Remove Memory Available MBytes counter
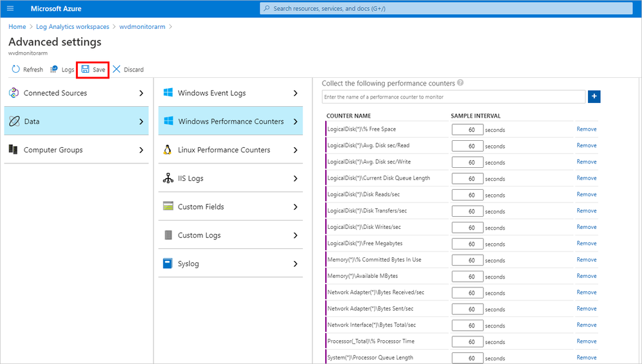This screenshot has width=642, height=364. (x=586, y=276)
